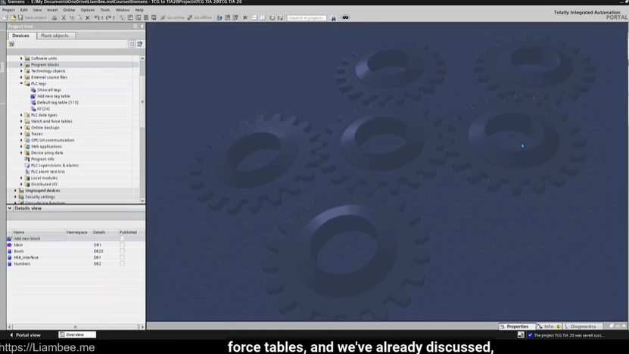Expand the Program blocks tree node

pos(22,65)
